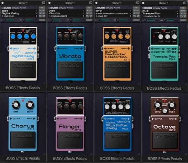Open the '2: HIGAIN DIST' preset menu
Image resolution: width=188 pixels, height=163 pixels.
pyautogui.click(x=113, y=16)
